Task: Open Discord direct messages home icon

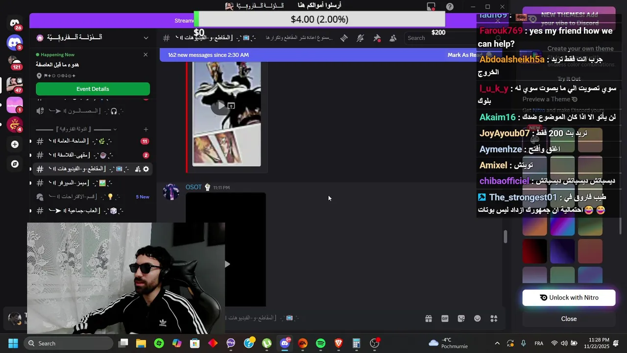Action: click(15, 23)
